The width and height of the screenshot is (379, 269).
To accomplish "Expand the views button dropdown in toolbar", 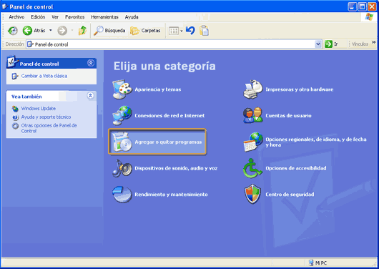I will pyautogui.click(x=182, y=31).
